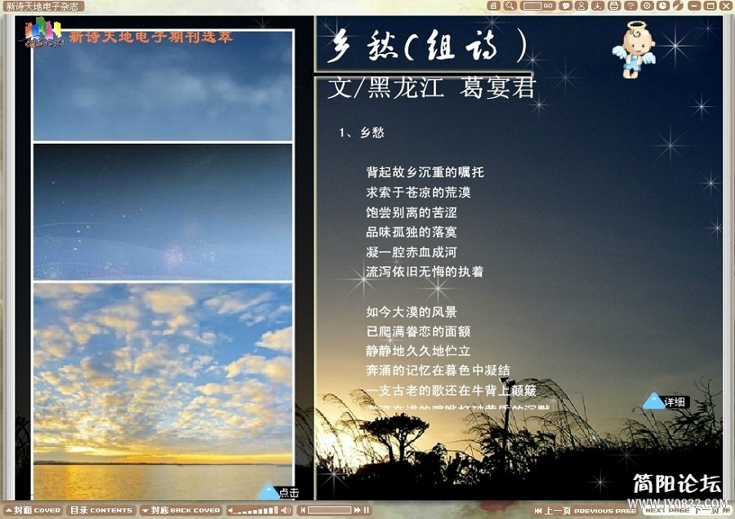Click the line 求索于苍凉的荒漠

pyautogui.click(x=418, y=192)
